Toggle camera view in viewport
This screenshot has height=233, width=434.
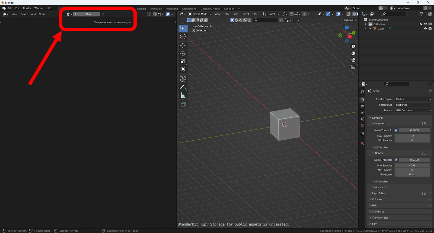pos(353,60)
